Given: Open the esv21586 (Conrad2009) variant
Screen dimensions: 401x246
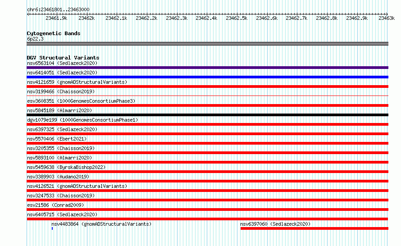Looking at the screenshot, I should (55, 205).
